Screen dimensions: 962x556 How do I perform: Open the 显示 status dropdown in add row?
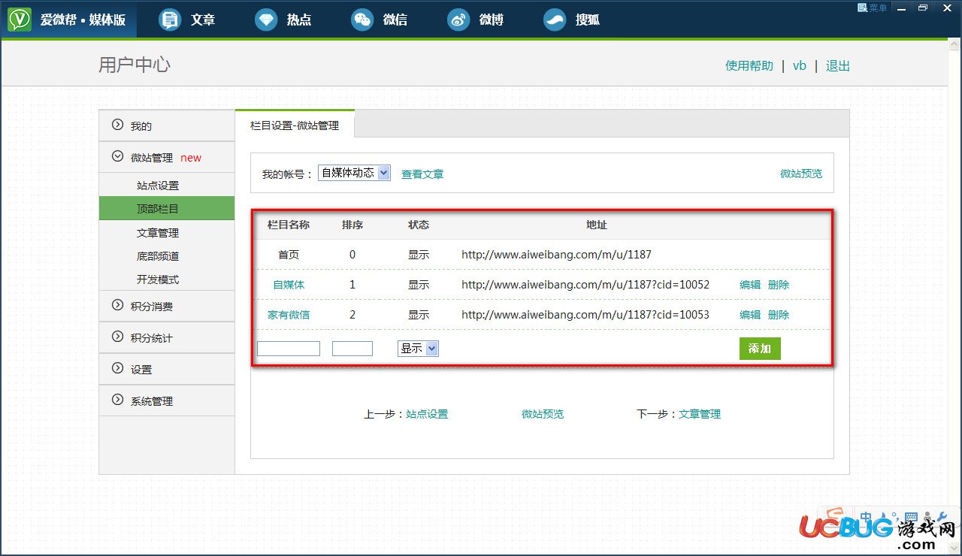[418, 349]
